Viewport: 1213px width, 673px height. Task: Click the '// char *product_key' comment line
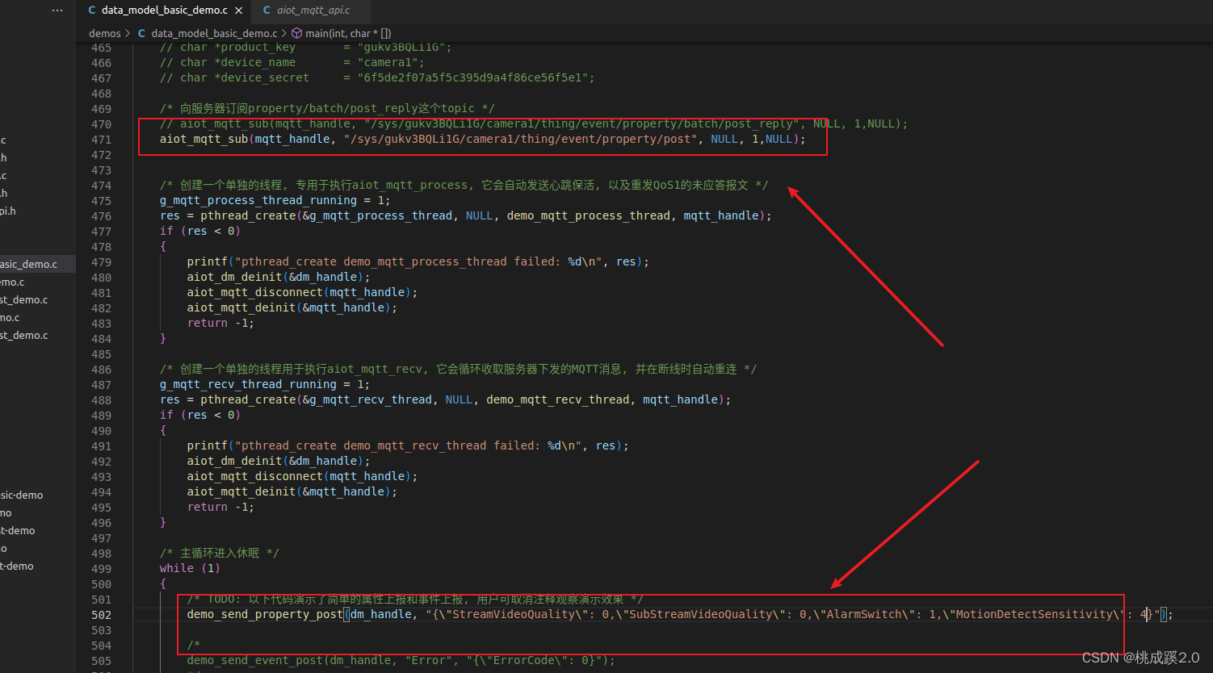(305, 48)
